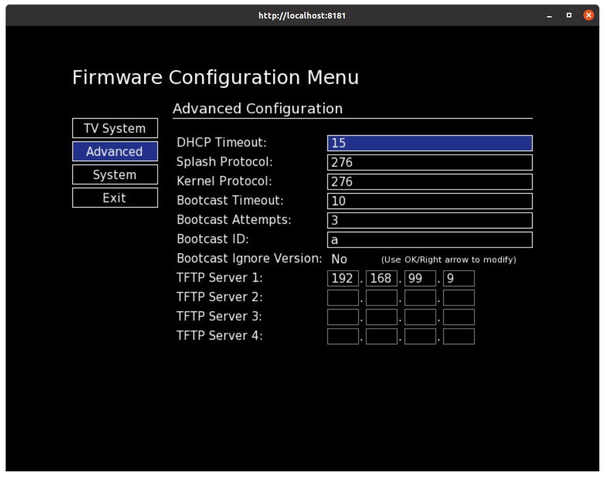
Task: Toggle Bootcast Ignore Version 'No' value
Action: click(339, 259)
